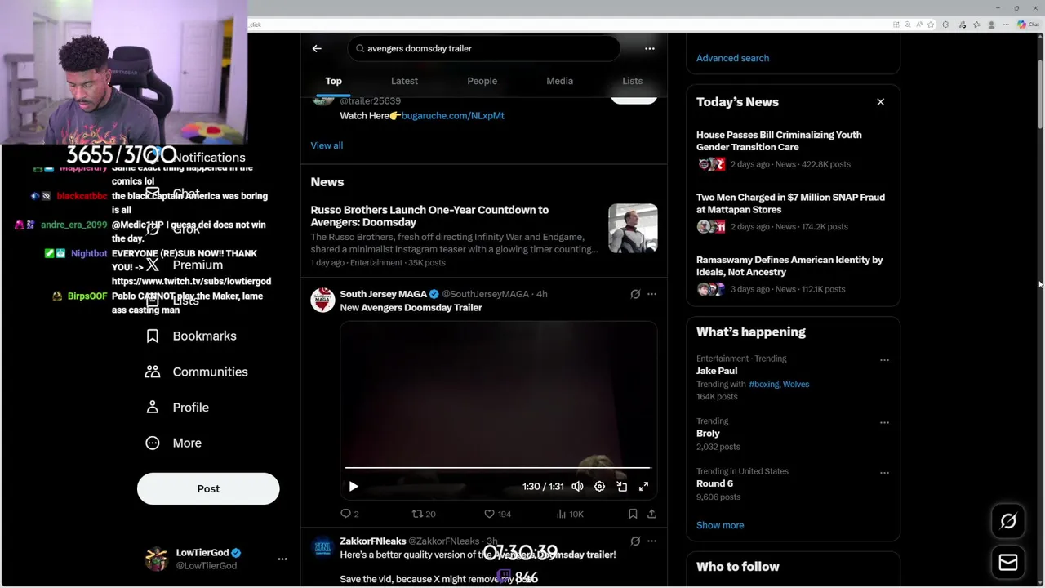Open Round 6 trending topic
Viewport: 1045px width, 588px height.
[714, 483]
